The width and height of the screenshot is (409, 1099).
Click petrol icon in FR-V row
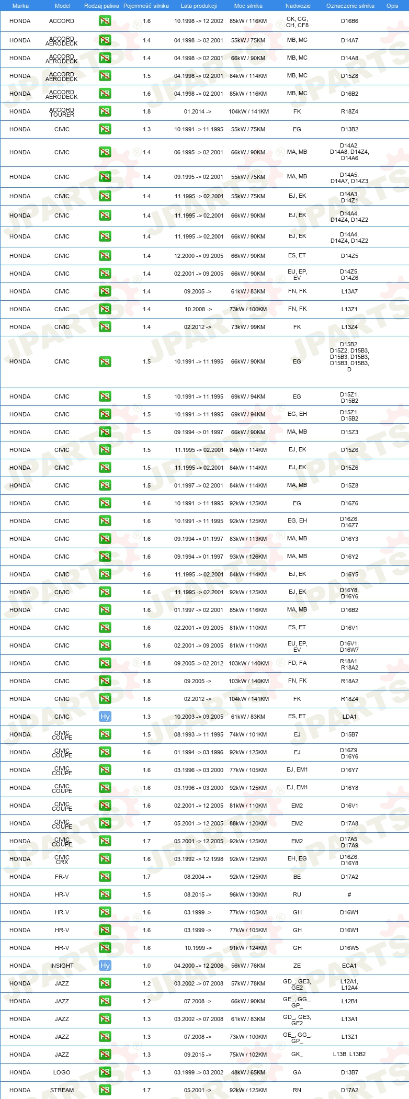[x=105, y=877]
